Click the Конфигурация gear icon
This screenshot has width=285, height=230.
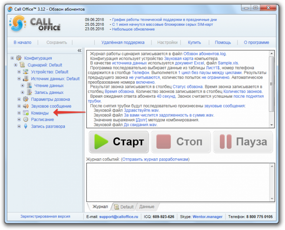click(19, 58)
